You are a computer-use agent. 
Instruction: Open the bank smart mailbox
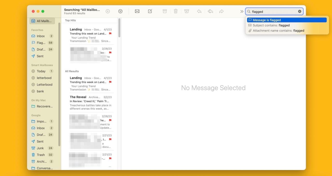[x=42, y=91]
